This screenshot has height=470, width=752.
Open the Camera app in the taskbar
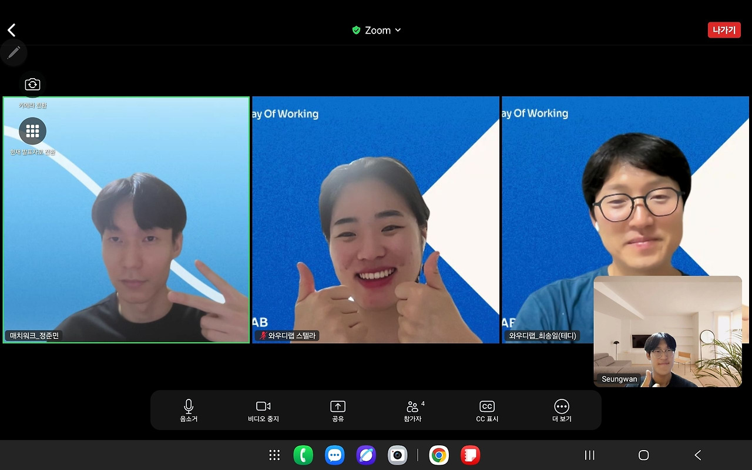(398, 455)
